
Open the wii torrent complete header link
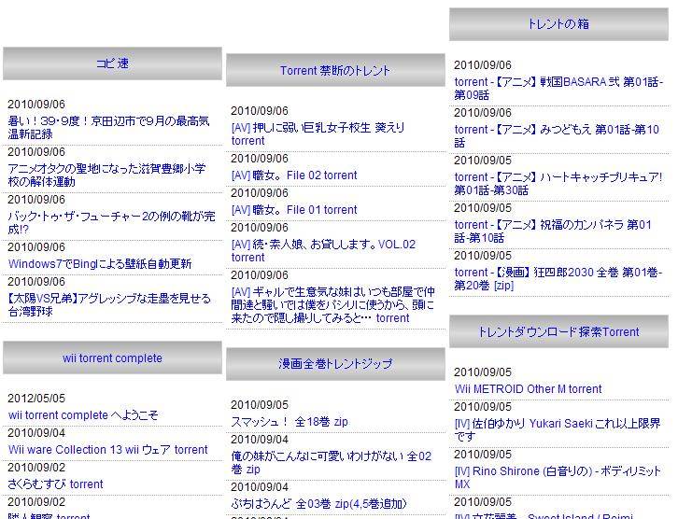[x=112, y=358]
